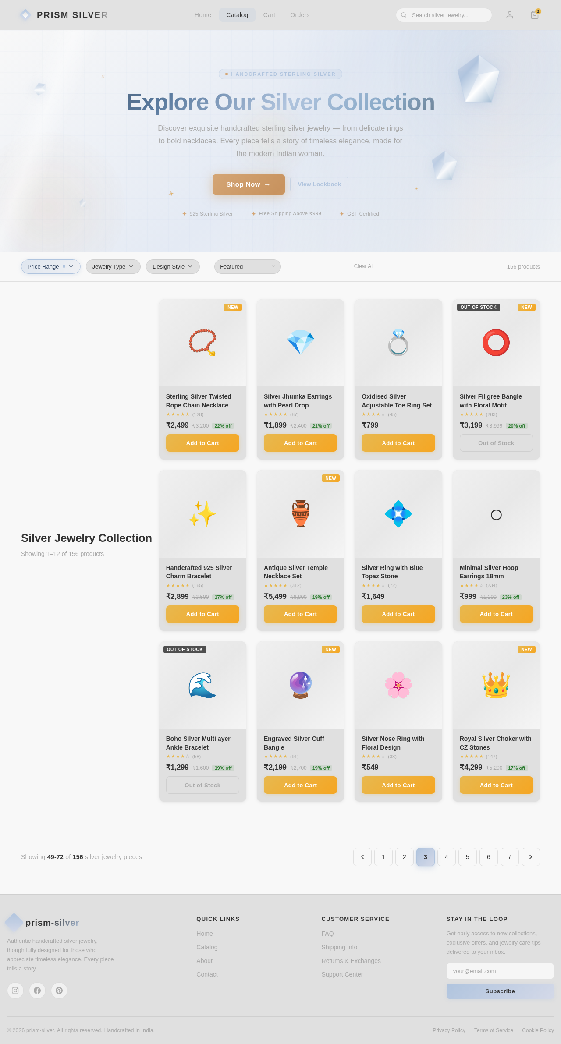Screen dimensions: 561x1044
Task: Open the Handcrafted 925 Silver Charm Bracelet image
Action: point(202,514)
